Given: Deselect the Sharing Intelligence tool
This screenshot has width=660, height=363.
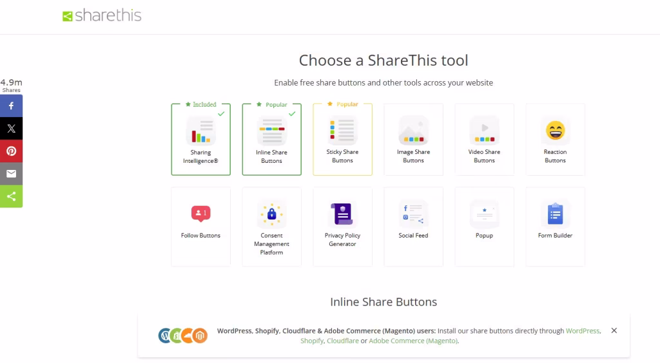Looking at the screenshot, I should tap(200, 139).
